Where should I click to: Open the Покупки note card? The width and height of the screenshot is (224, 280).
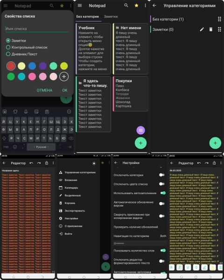tap(131, 94)
